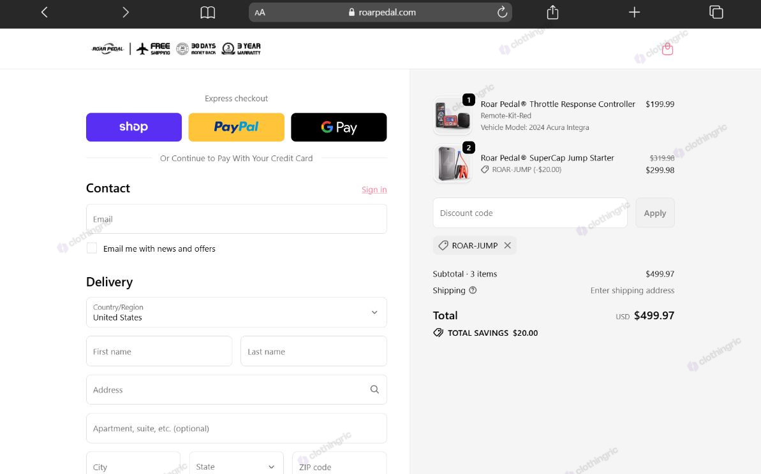This screenshot has width=761, height=474.
Task: Click the lock icon in address bar
Action: coord(351,12)
